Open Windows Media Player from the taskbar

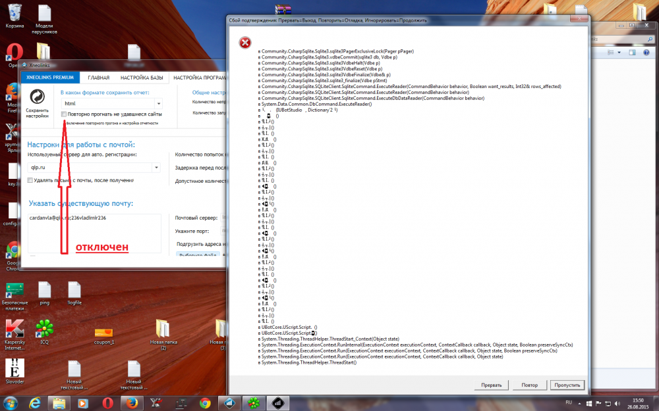(x=83, y=404)
